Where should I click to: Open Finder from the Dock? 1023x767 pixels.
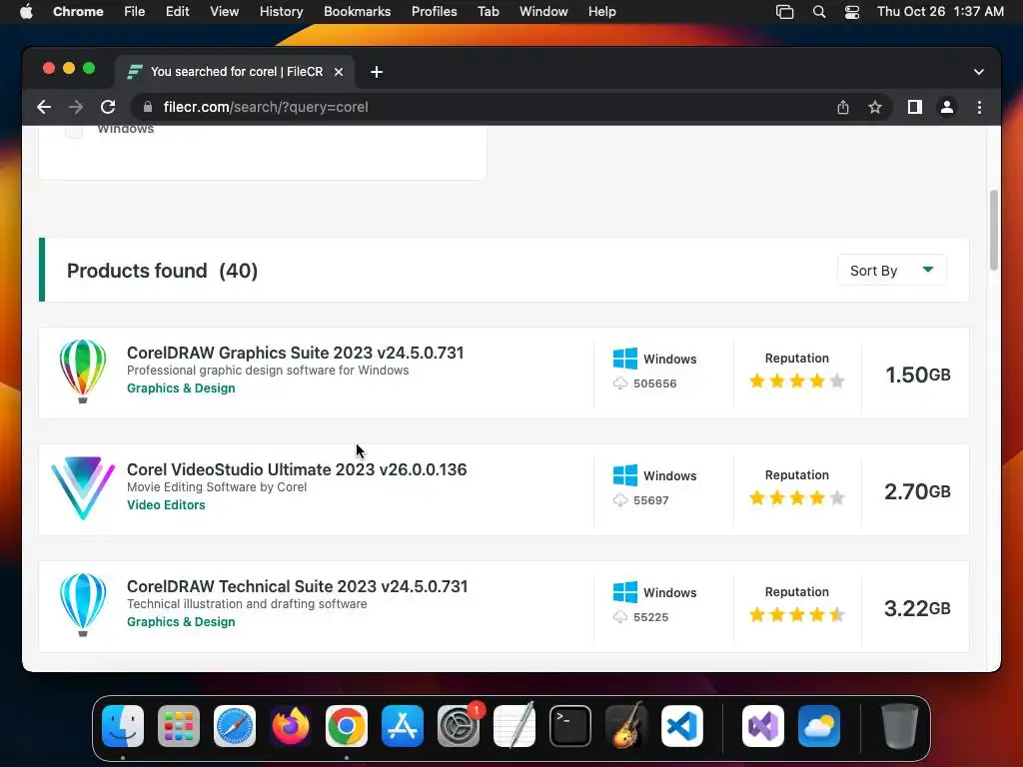click(x=123, y=726)
